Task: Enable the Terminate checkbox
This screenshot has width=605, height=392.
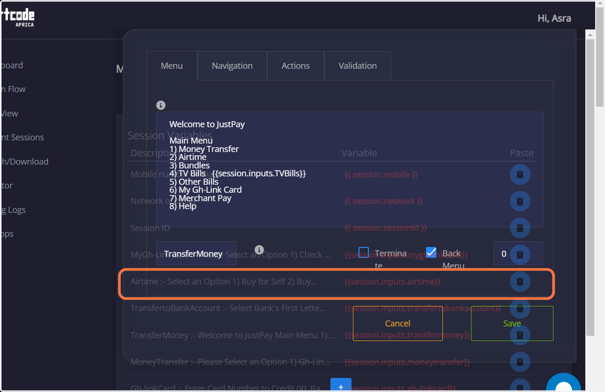Action: (364, 252)
